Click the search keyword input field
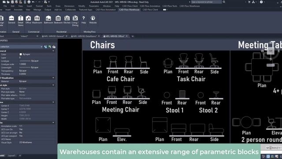The image size is (282, 159). coord(206,2)
